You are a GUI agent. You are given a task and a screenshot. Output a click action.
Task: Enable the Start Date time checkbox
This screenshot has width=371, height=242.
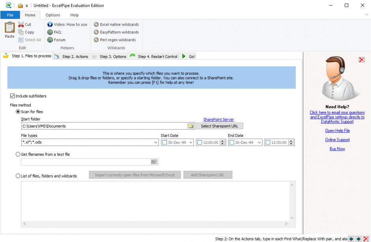200,142
